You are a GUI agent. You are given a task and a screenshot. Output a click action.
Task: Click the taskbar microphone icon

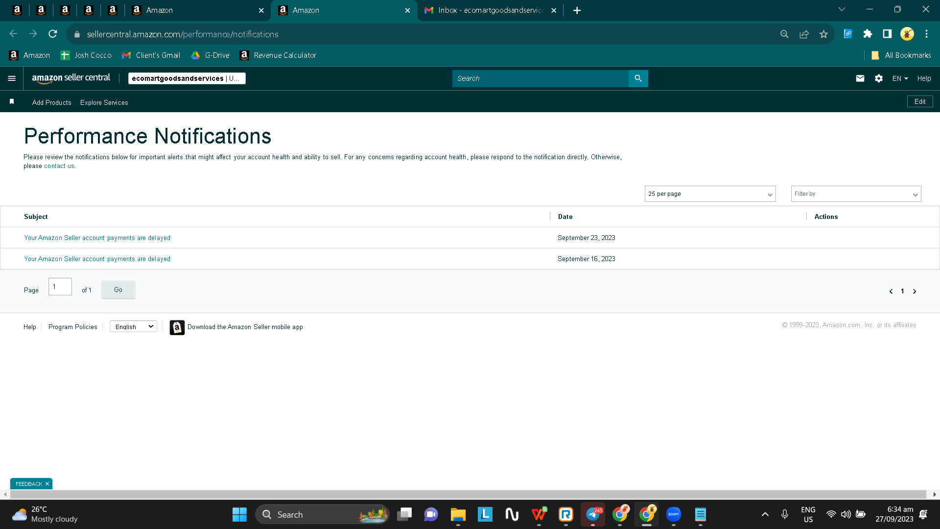pyautogui.click(x=785, y=514)
